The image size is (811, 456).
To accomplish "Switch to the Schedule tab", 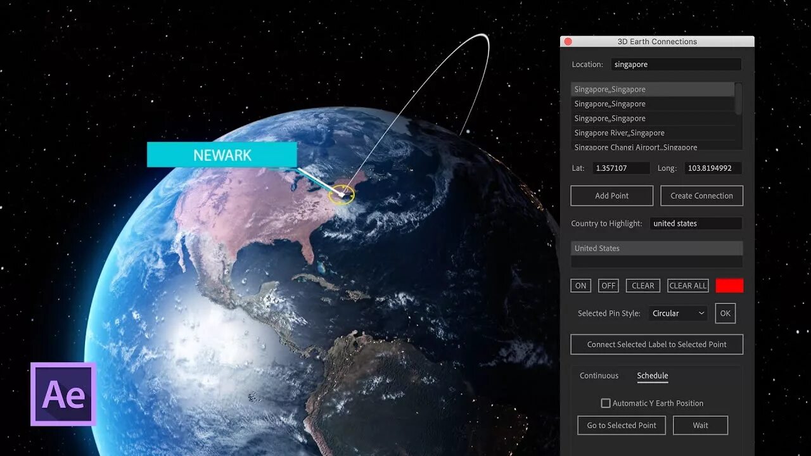I will pos(653,376).
